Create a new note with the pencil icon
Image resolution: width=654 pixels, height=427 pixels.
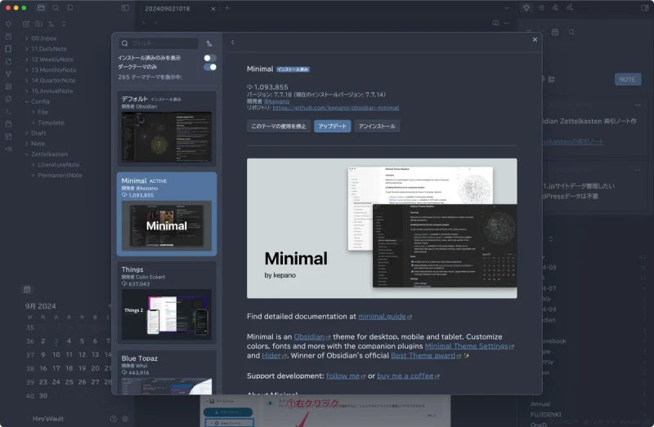(x=26, y=24)
